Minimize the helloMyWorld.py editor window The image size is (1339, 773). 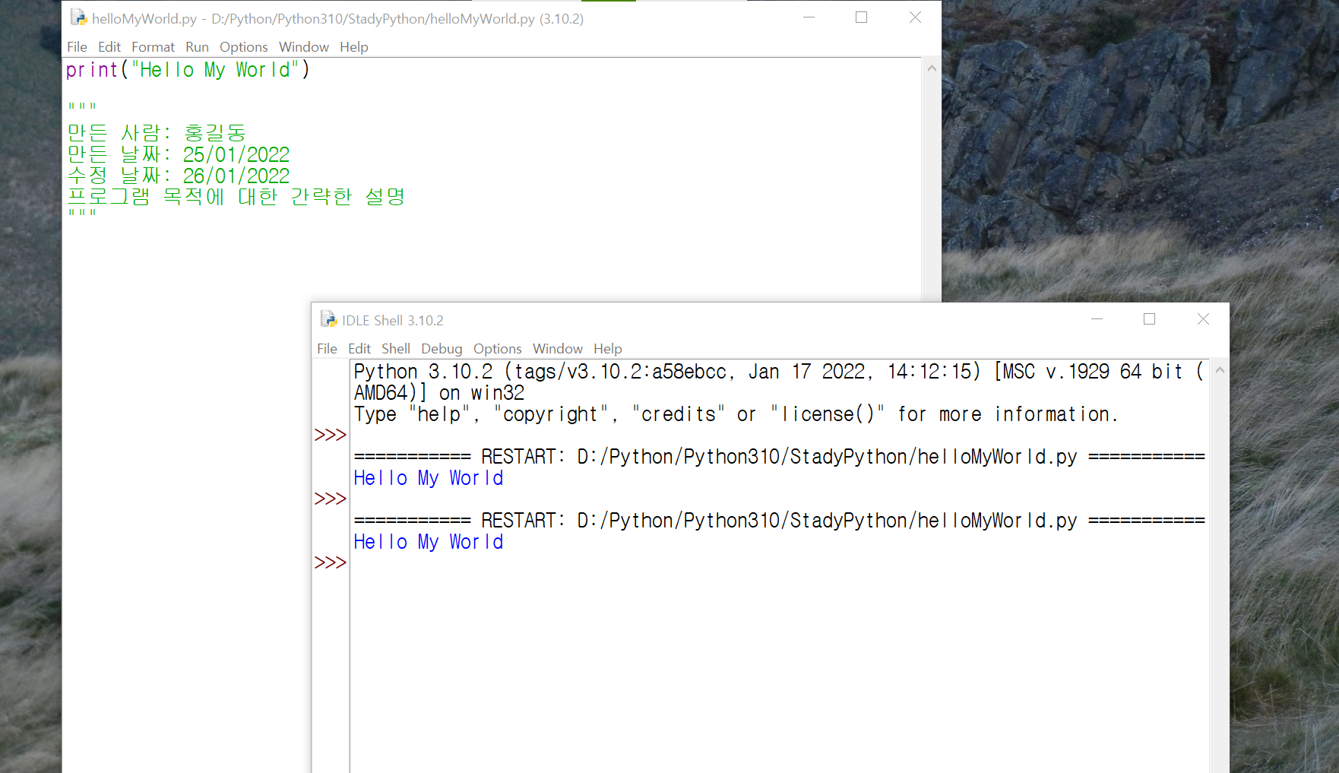pos(809,17)
